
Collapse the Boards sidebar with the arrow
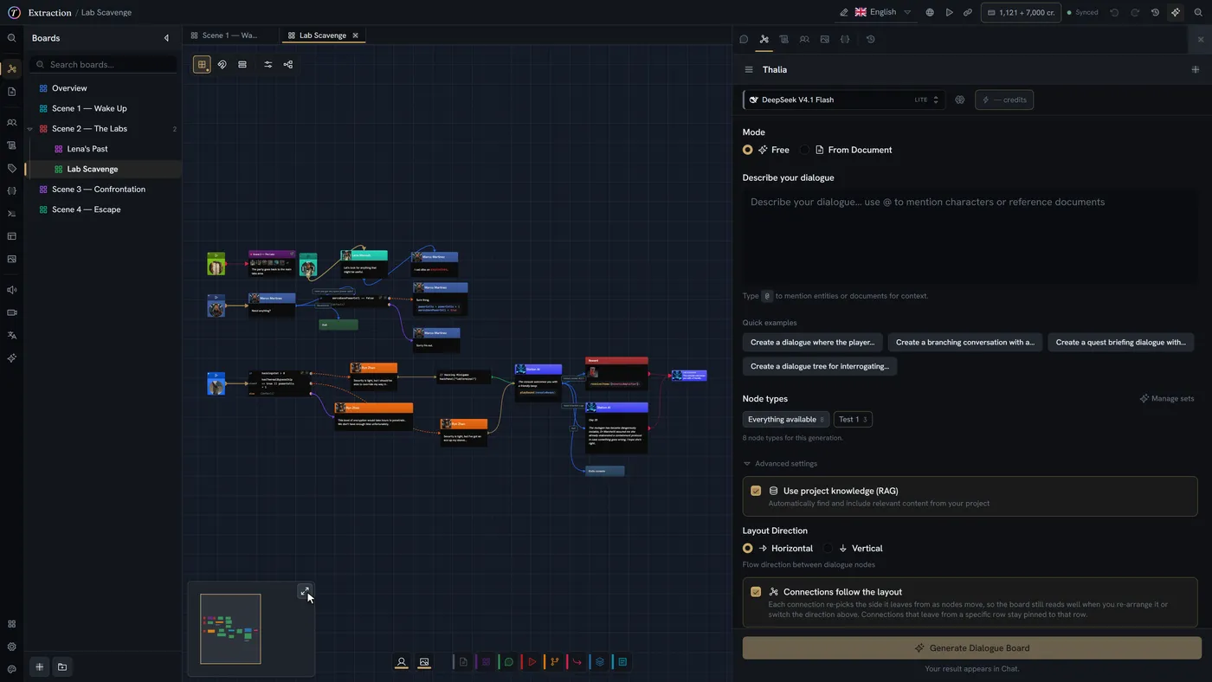coord(166,38)
